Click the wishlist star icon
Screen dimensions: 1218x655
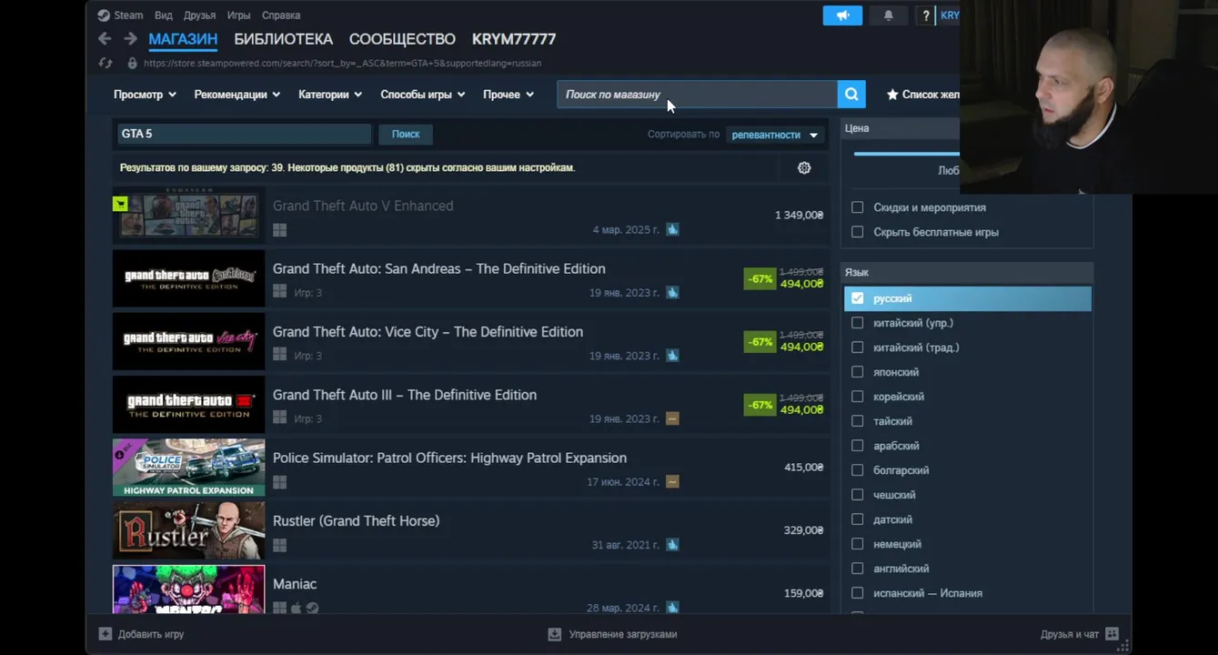pos(892,95)
